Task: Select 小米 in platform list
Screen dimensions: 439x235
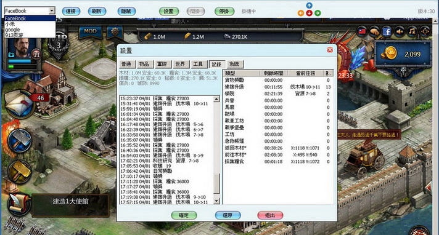Action: point(30,24)
